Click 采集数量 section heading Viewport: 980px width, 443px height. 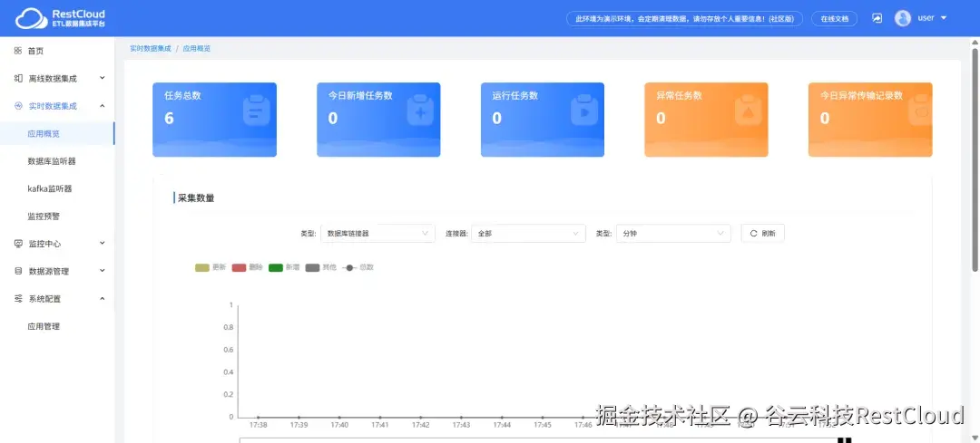click(196, 197)
